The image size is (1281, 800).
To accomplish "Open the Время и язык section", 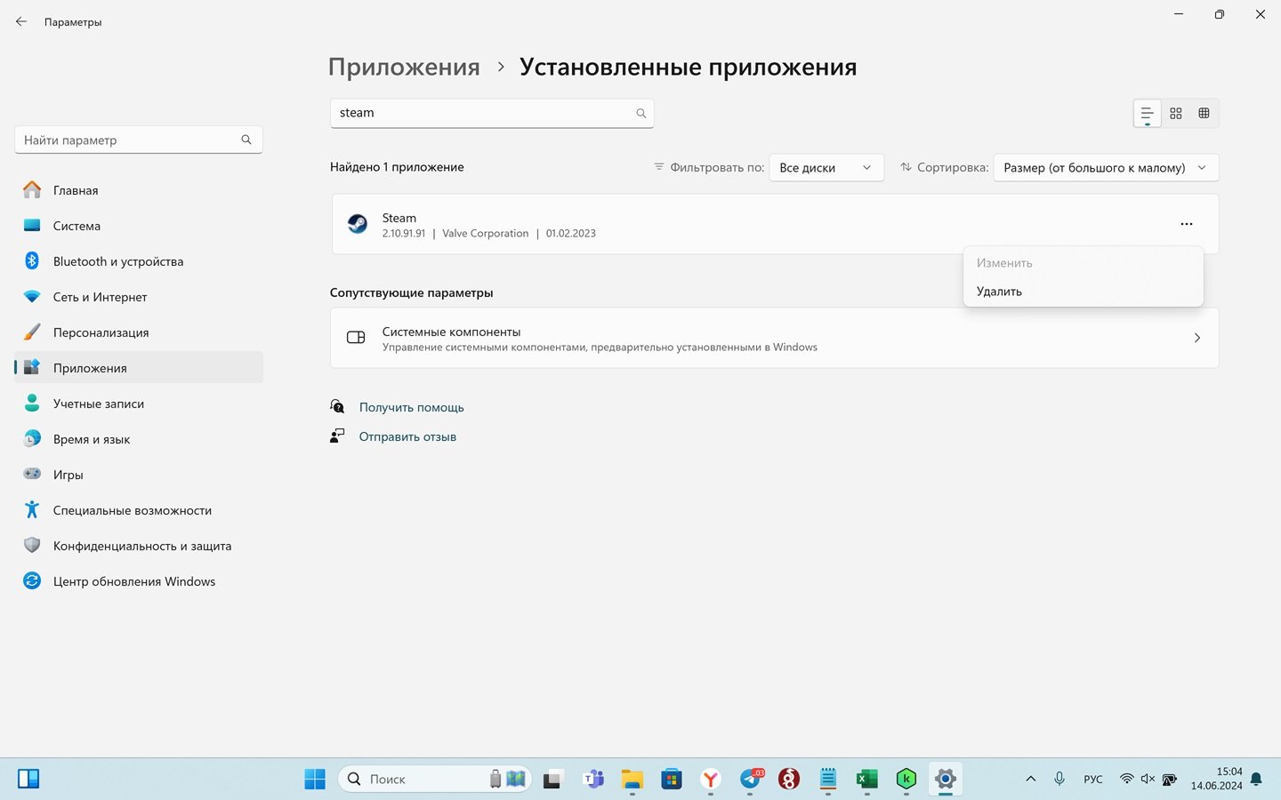I will tap(139, 439).
